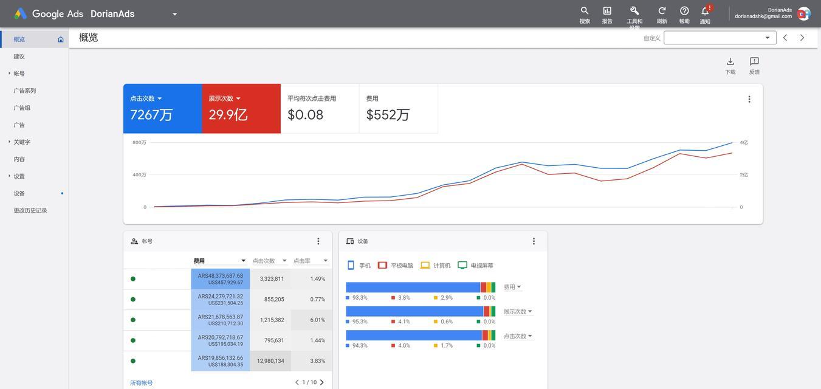The image size is (821, 389).
Task: Click the 点击次数 device share bar
Action: 421,336
